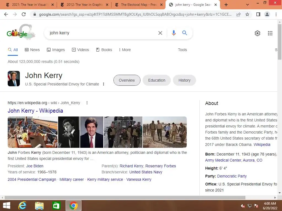This screenshot has height=211, width=282.
Task: Select the Overview chip
Action: click(x=127, y=80)
